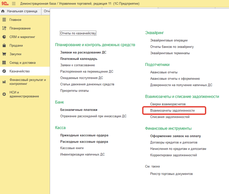Open Платежный календарь
229x194 pixels.
pyautogui.click(x=79, y=59)
